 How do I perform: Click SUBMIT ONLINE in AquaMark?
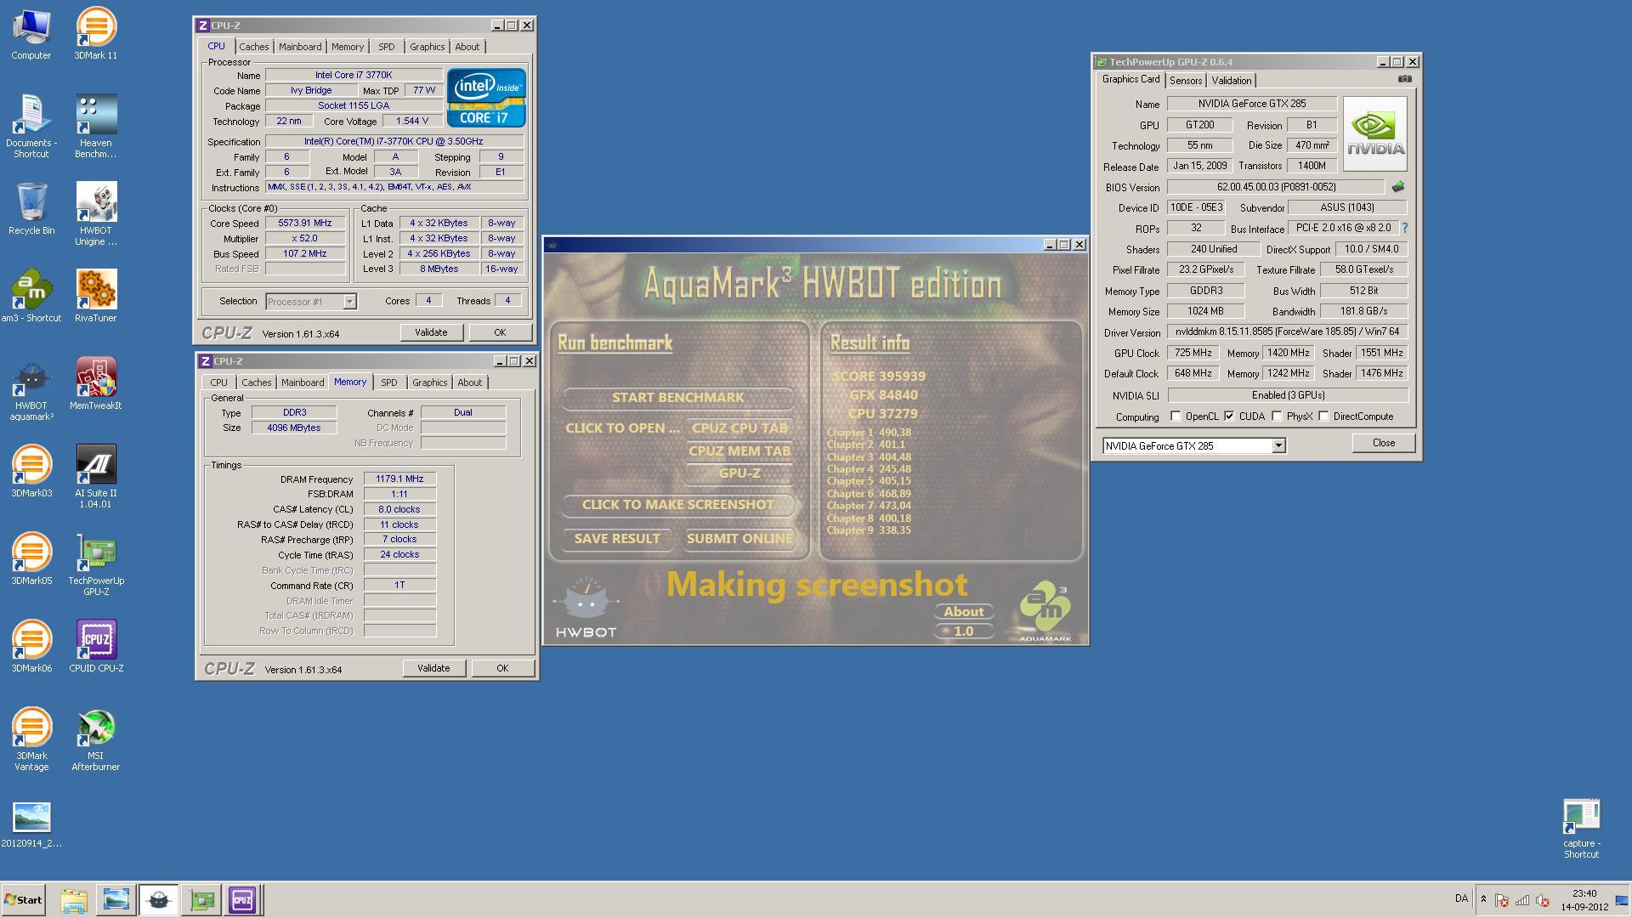pos(739,539)
